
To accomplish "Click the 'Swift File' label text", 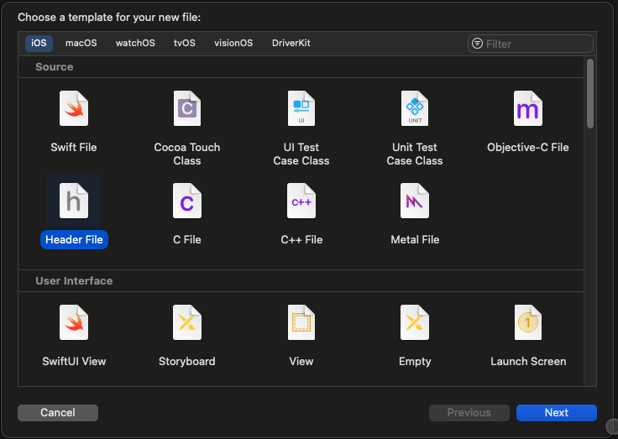I will (74, 148).
